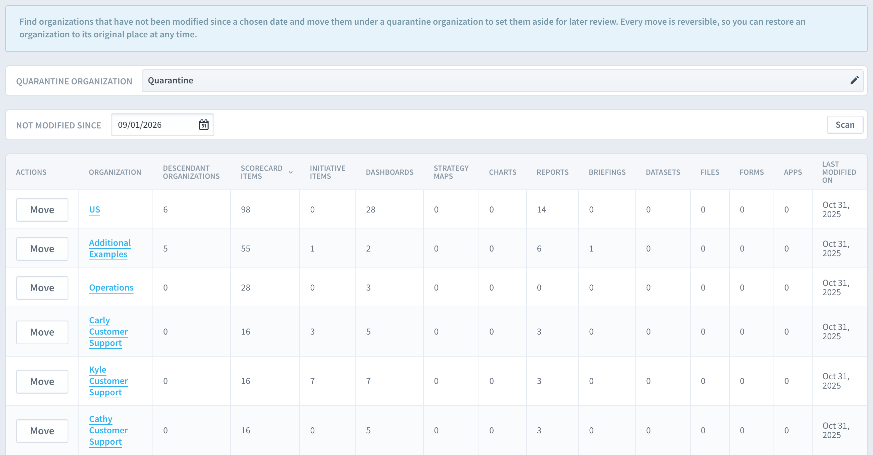Open the Operations organization link
The image size is (873, 455).
coord(111,287)
